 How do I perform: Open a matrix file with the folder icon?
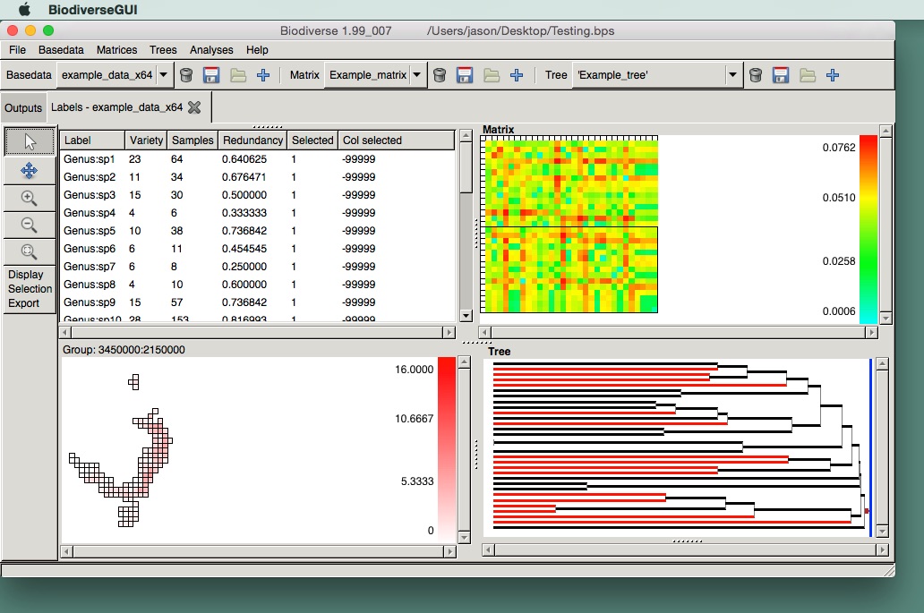pos(490,75)
